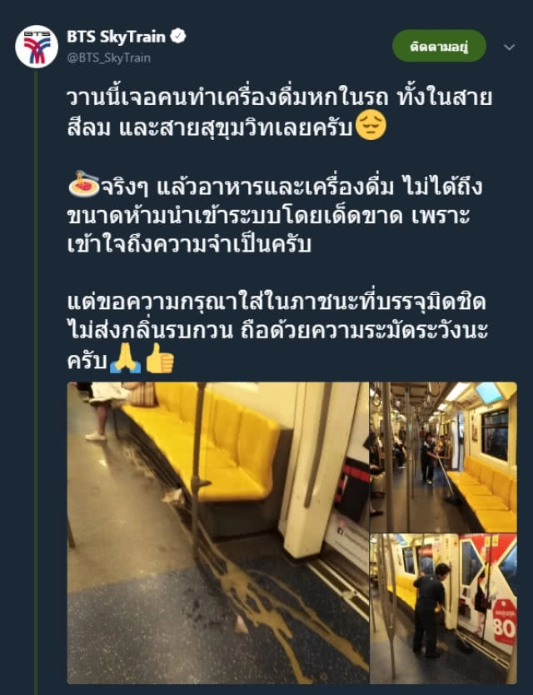Toggle the green Following button
This screenshot has width=533, height=695.
click(x=439, y=46)
